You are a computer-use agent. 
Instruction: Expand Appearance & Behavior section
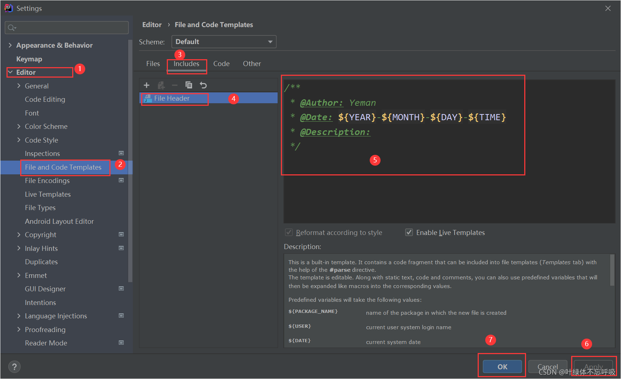(x=10, y=45)
